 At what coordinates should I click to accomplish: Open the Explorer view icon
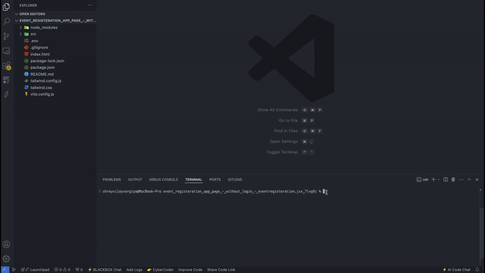(x=6, y=7)
